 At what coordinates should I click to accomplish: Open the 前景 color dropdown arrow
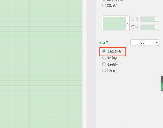tap(157, 19)
